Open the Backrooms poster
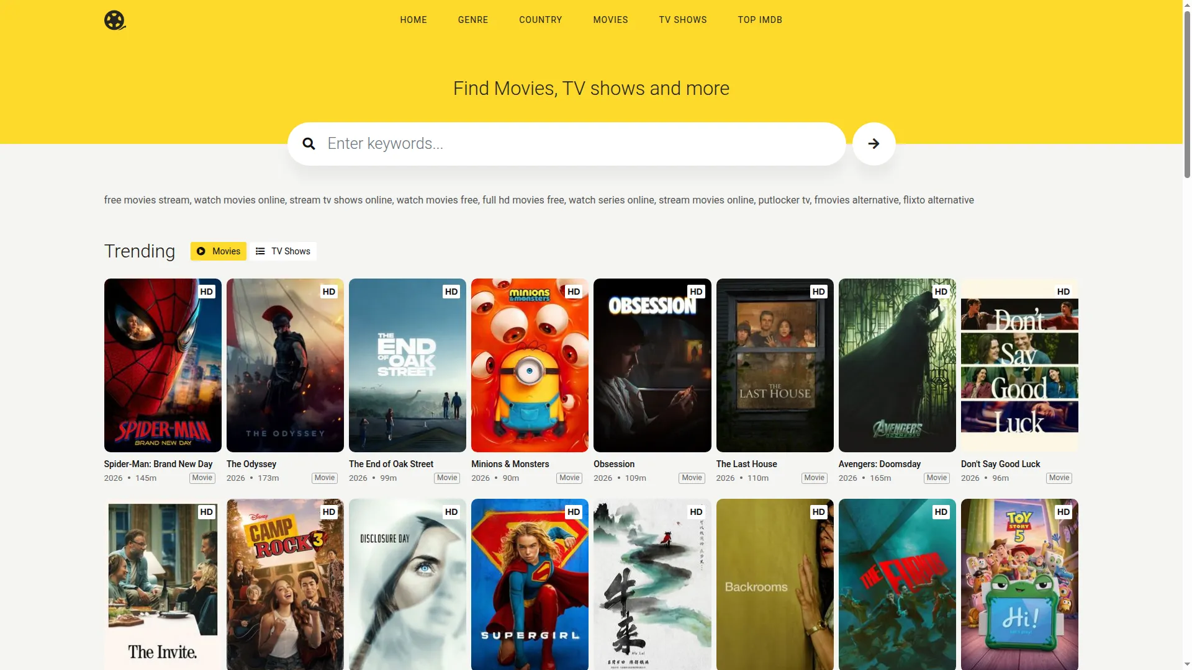Screen dimensions: 1192x670 click(775, 584)
